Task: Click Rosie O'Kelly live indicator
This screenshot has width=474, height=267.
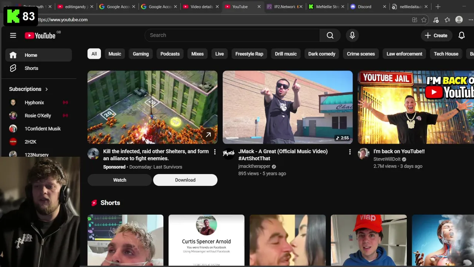Action: point(66,115)
